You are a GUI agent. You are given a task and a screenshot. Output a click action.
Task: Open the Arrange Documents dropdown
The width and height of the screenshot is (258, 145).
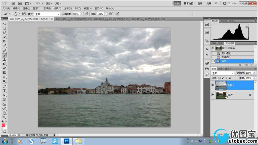(49, 3)
